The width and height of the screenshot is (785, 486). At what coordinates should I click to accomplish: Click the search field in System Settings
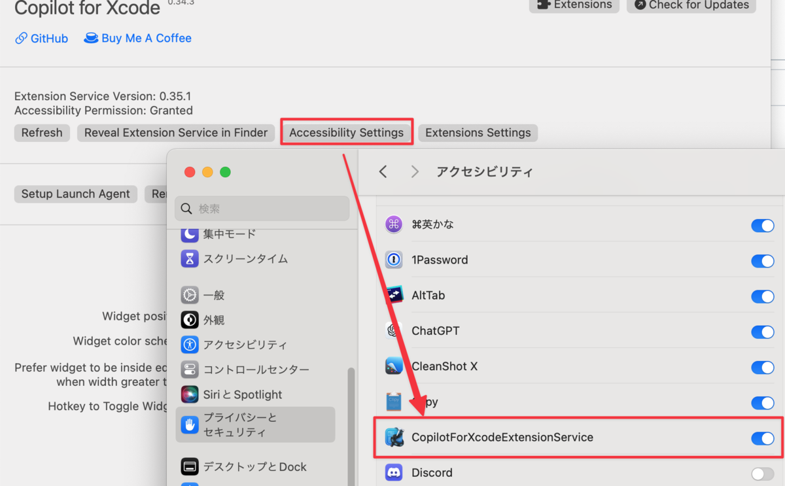coord(262,209)
